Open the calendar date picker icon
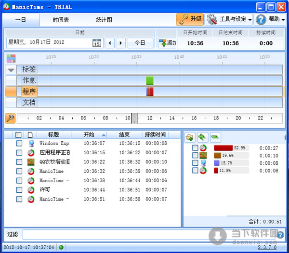Viewport: 289px width, 253px height. click(x=97, y=43)
